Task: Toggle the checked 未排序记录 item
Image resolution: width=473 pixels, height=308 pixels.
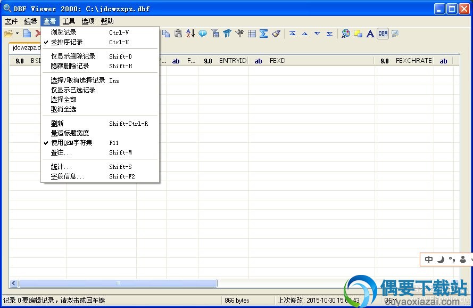Action: point(100,42)
